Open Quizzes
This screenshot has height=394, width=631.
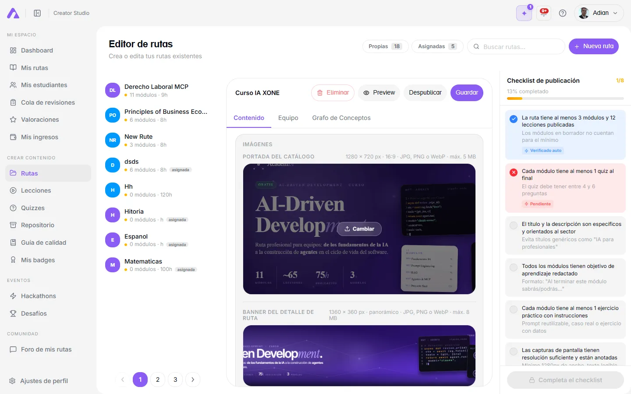point(48,208)
